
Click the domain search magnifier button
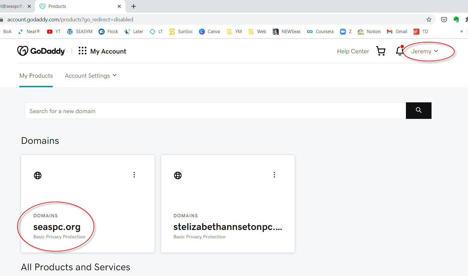tap(418, 110)
